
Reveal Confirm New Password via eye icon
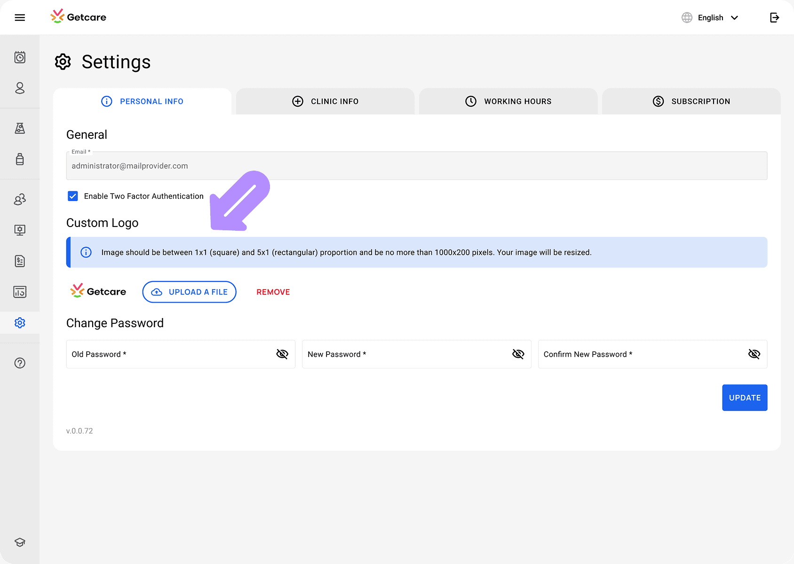tap(754, 354)
